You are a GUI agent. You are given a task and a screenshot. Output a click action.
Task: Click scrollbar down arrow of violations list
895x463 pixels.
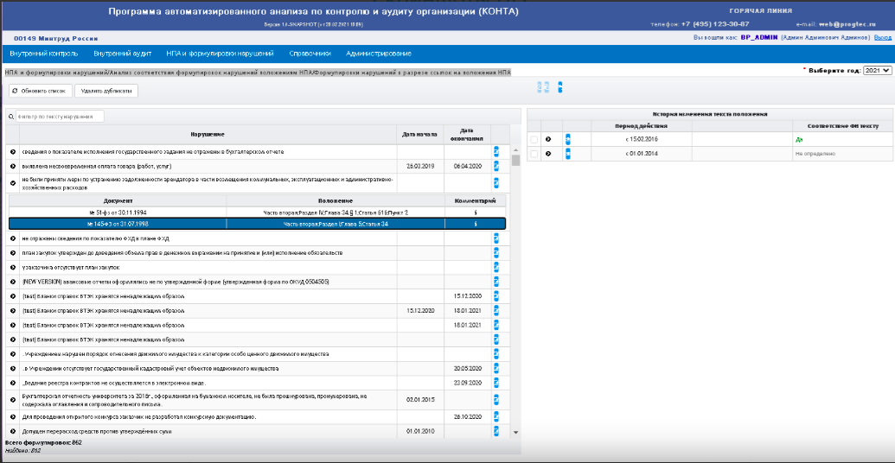click(x=516, y=433)
